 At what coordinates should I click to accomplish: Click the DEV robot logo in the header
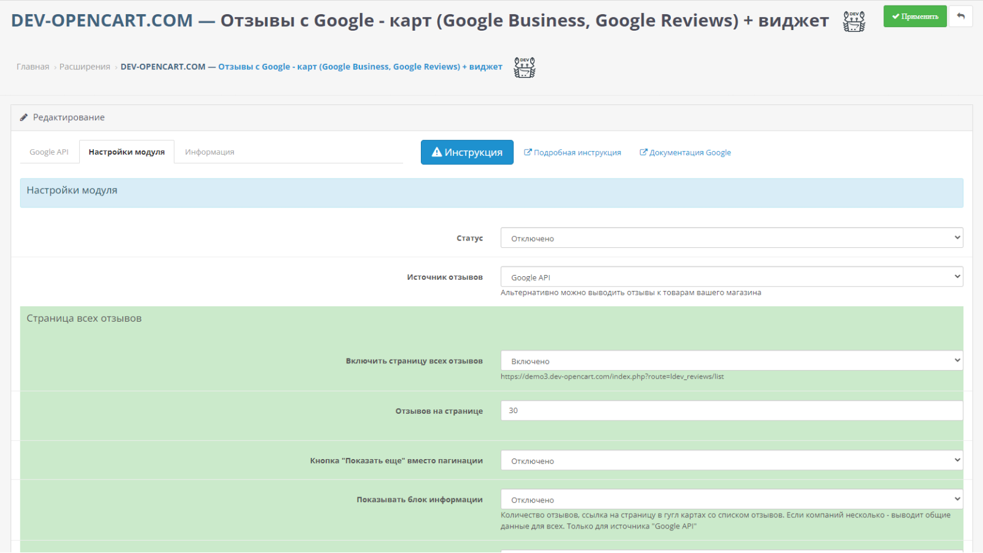coord(854,21)
